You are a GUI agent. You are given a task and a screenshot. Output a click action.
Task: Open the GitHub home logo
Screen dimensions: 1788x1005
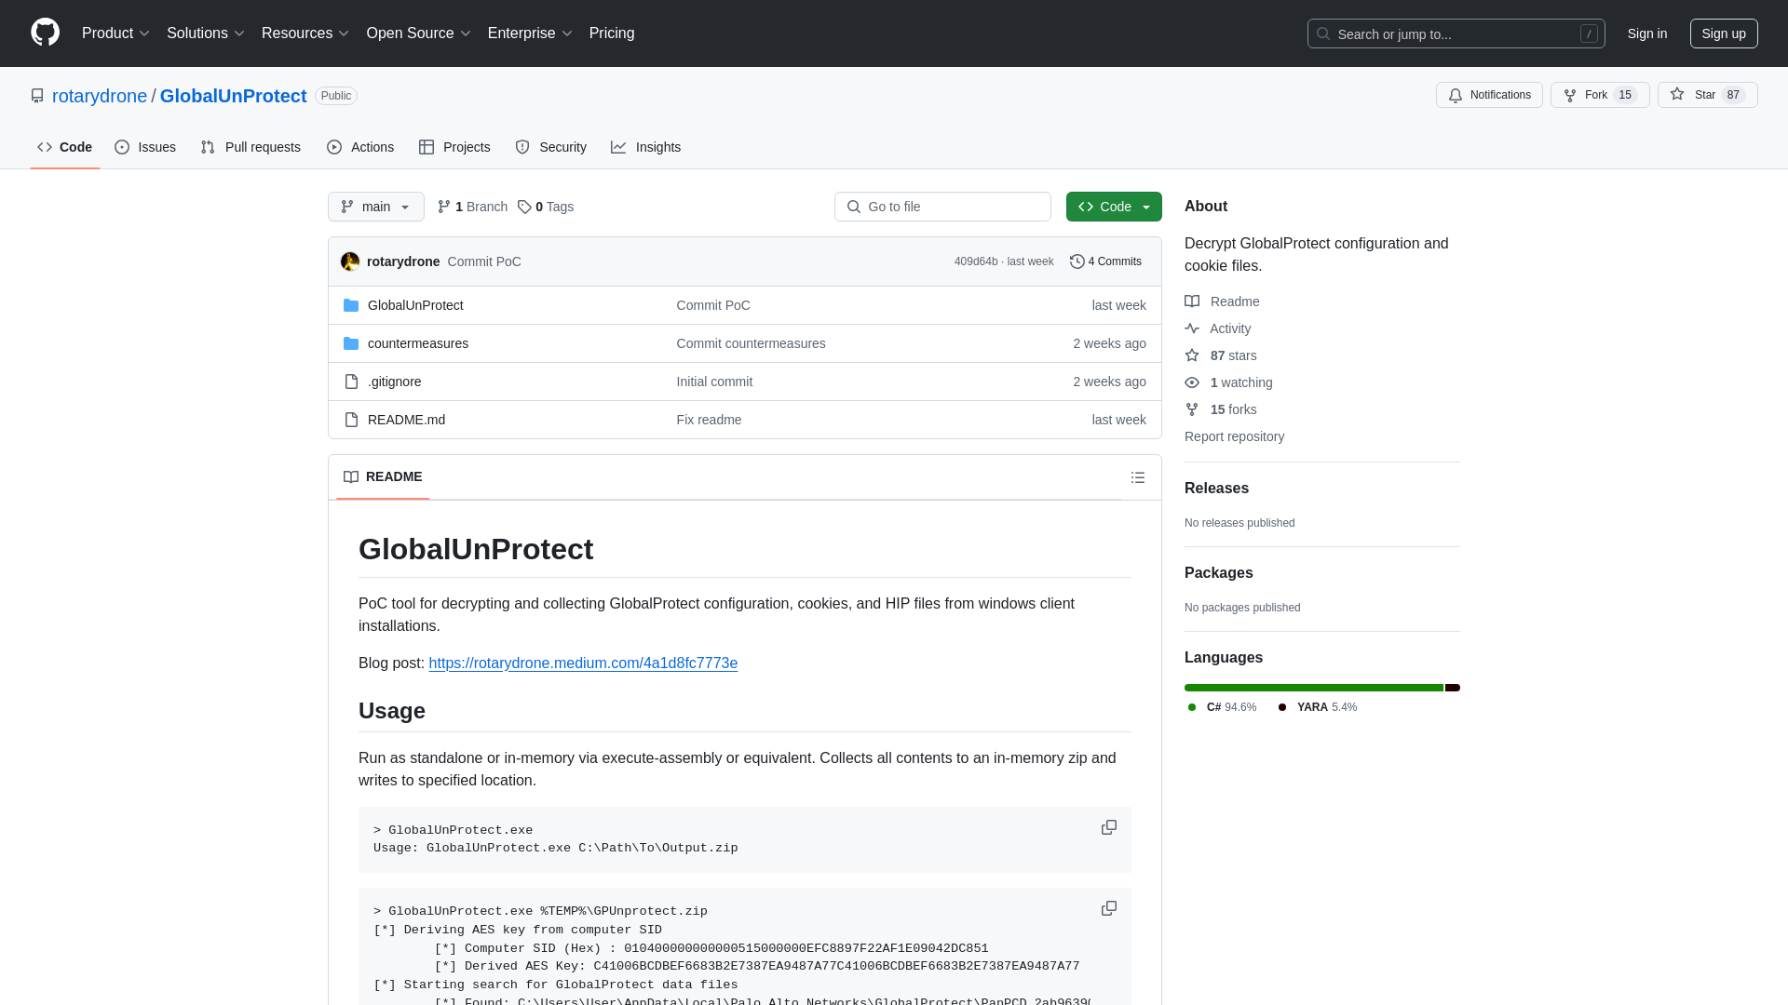coord(45,33)
